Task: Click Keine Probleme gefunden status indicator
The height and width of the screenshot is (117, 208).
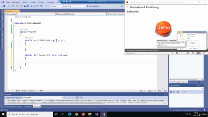Action: point(25,91)
